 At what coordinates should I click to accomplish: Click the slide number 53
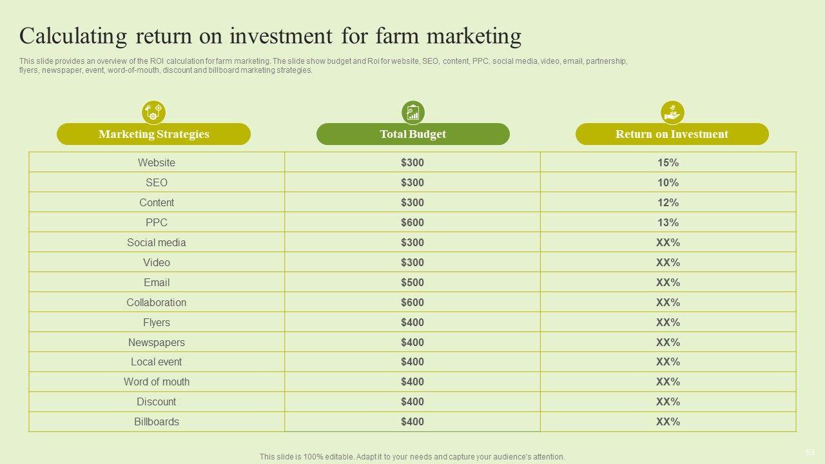(x=810, y=452)
